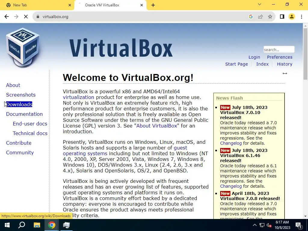Open Google icon in address bar
Image resolution: width=308 pixels, height=231 pixels.
251,17
